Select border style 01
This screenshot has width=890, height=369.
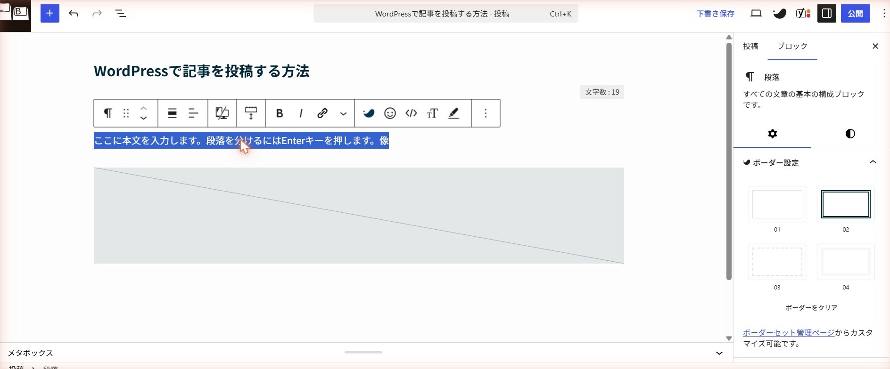[x=777, y=204]
